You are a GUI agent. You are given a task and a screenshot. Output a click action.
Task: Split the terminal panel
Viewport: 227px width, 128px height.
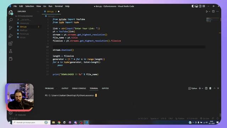click(206, 88)
